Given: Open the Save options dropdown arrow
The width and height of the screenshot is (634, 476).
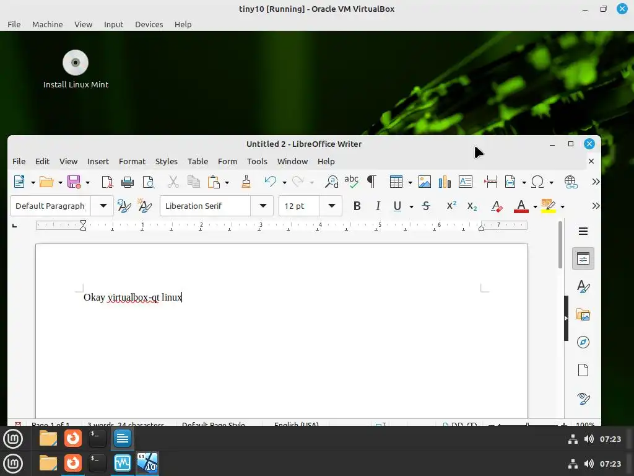Looking at the screenshot, I should (x=87, y=183).
